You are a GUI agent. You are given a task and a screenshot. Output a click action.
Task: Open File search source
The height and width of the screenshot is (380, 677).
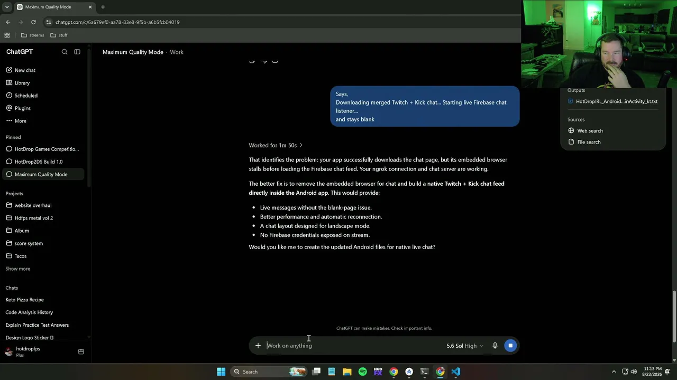(x=584, y=142)
